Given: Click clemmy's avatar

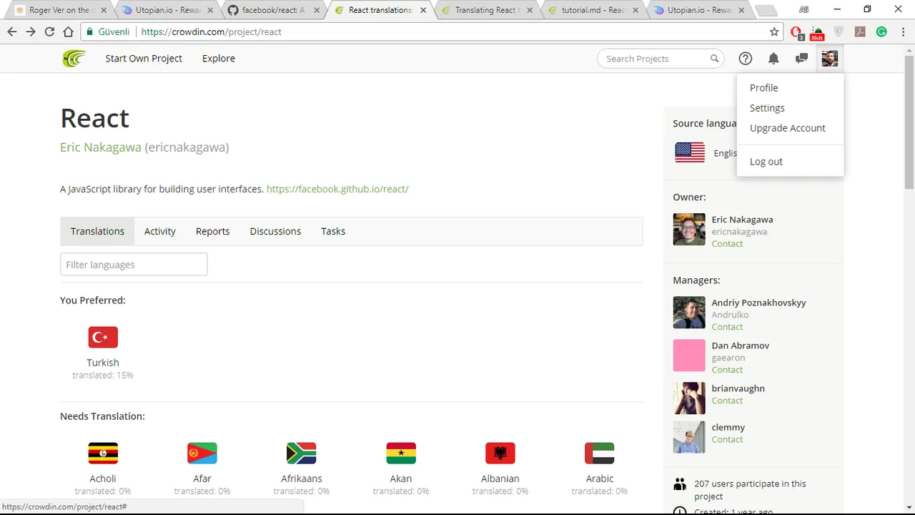Looking at the screenshot, I should tap(689, 437).
